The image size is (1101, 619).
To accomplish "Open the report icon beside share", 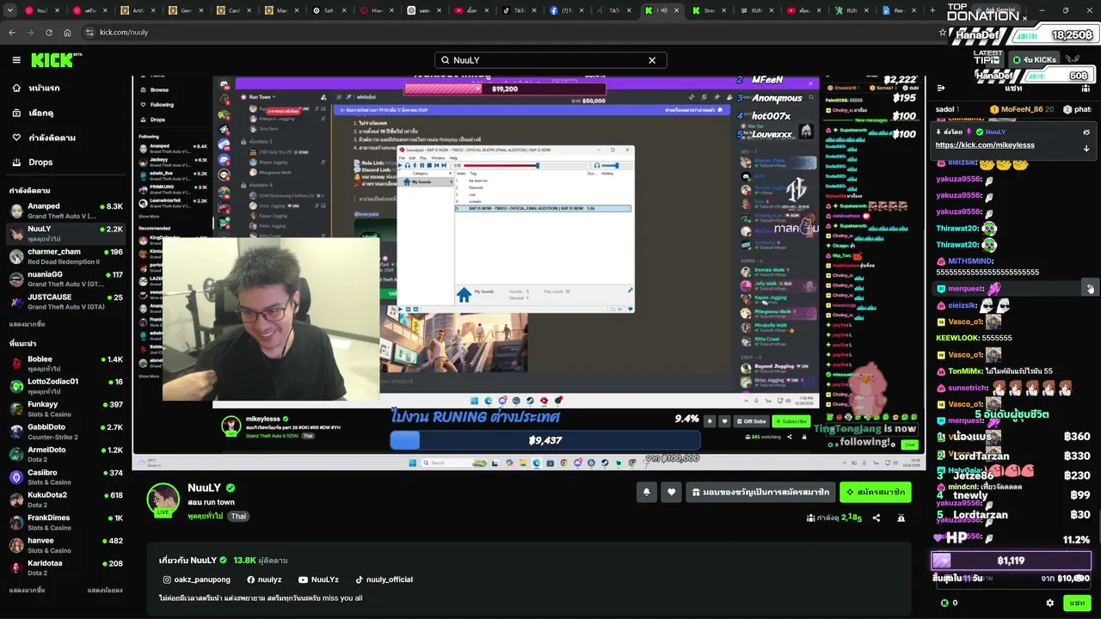I will [901, 518].
